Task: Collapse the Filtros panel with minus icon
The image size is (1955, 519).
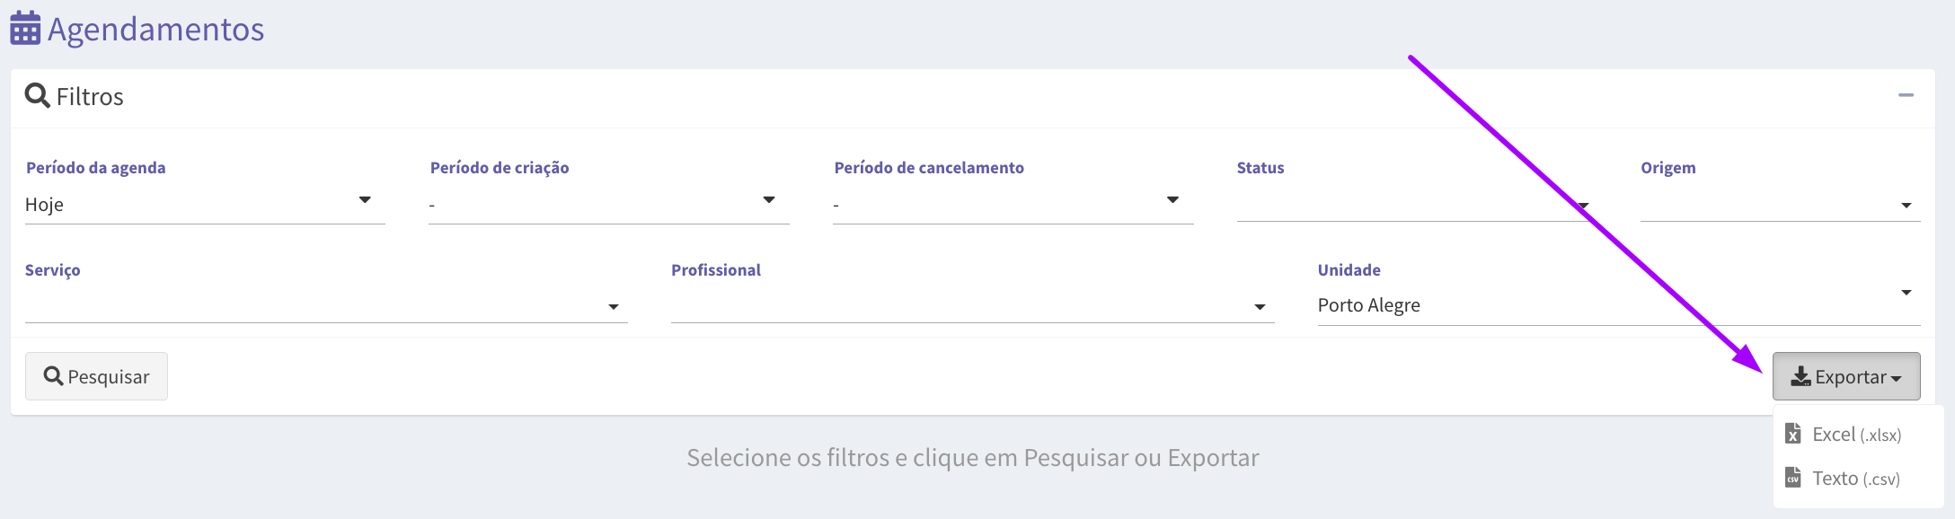Action: [1906, 95]
